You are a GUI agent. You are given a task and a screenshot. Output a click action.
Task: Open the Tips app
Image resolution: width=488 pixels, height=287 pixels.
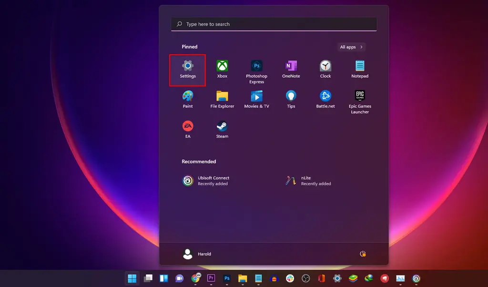[x=291, y=100]
